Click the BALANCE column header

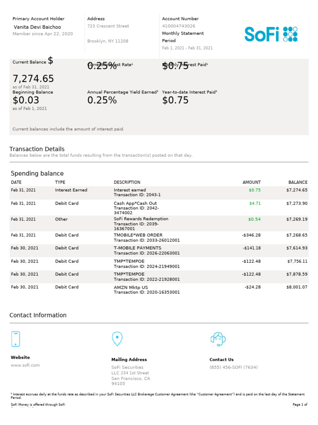[x=298, y=182]
